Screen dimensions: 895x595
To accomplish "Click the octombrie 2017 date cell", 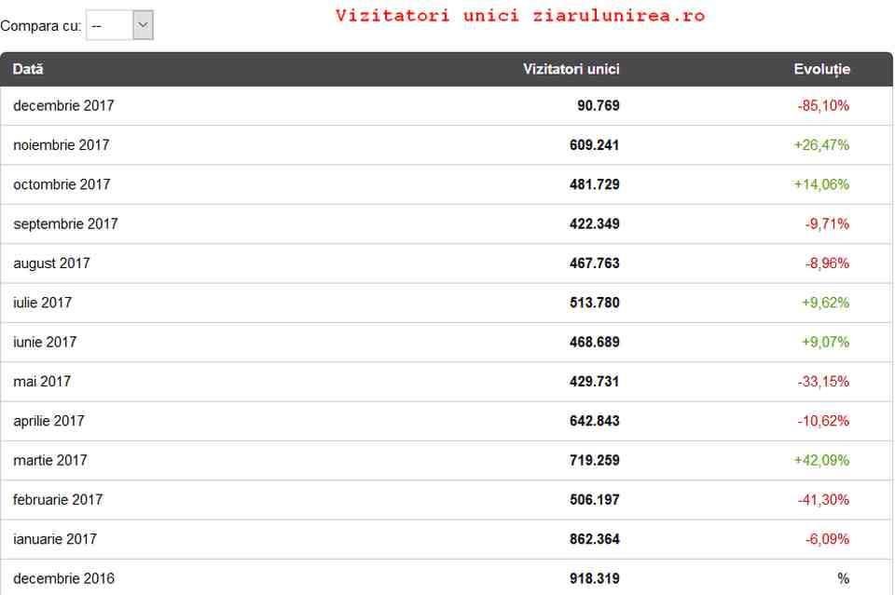I will [x=62, y=184].
